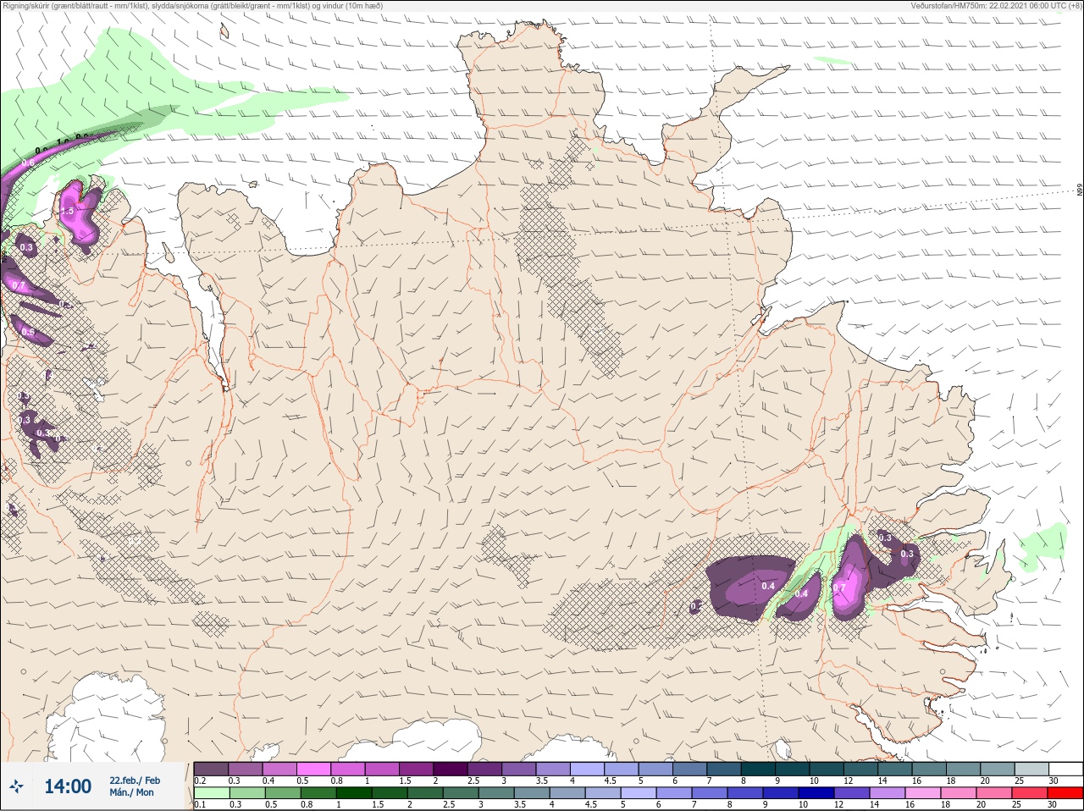Click the pale green rain patch at the map's far right

1042,546
